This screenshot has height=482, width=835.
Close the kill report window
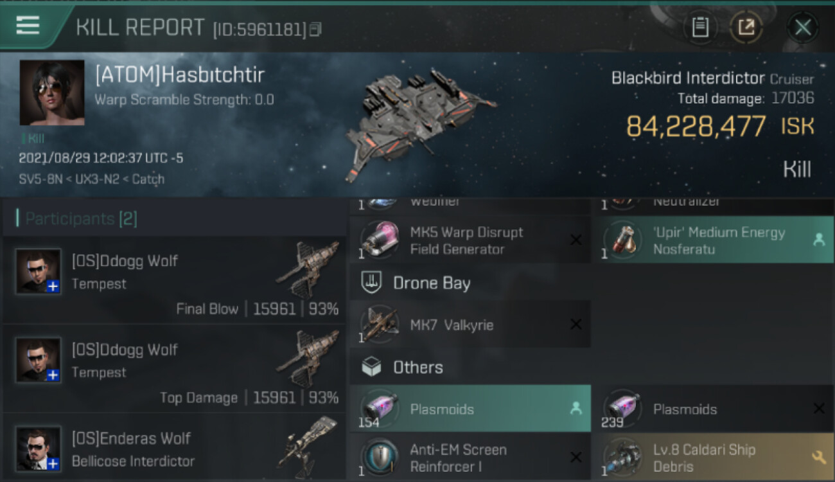(802, 27)
